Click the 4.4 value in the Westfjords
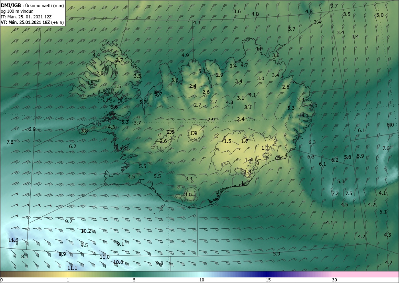This screenshot has width=399, height=283. tap(96, 55)
